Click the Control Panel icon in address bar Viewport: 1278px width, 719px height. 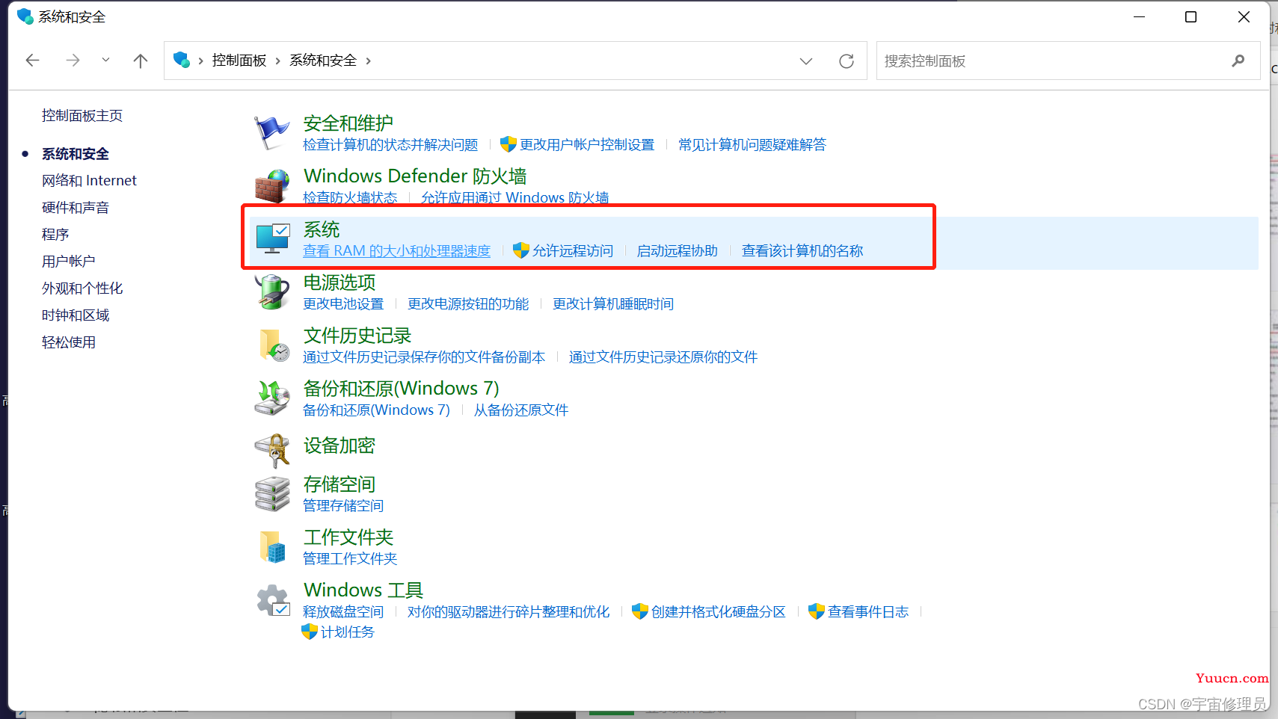182,60
